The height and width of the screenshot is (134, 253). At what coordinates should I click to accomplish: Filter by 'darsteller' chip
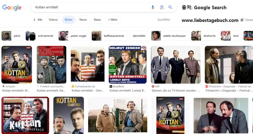139,36
